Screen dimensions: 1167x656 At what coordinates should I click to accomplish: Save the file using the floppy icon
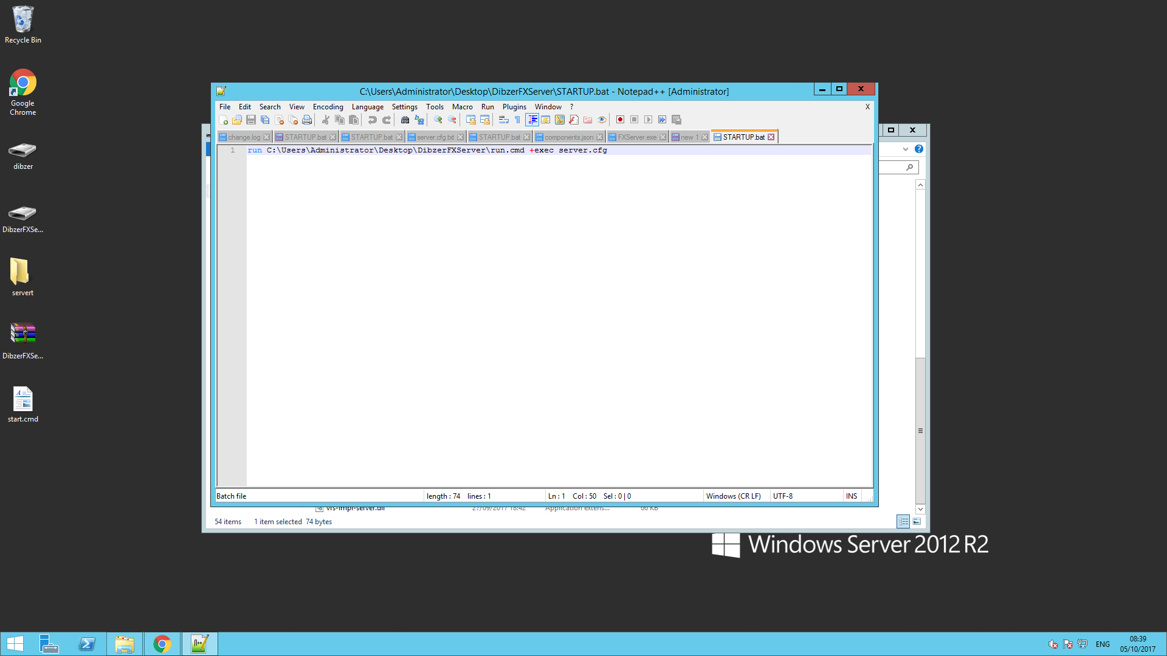[x=251, y=120]
